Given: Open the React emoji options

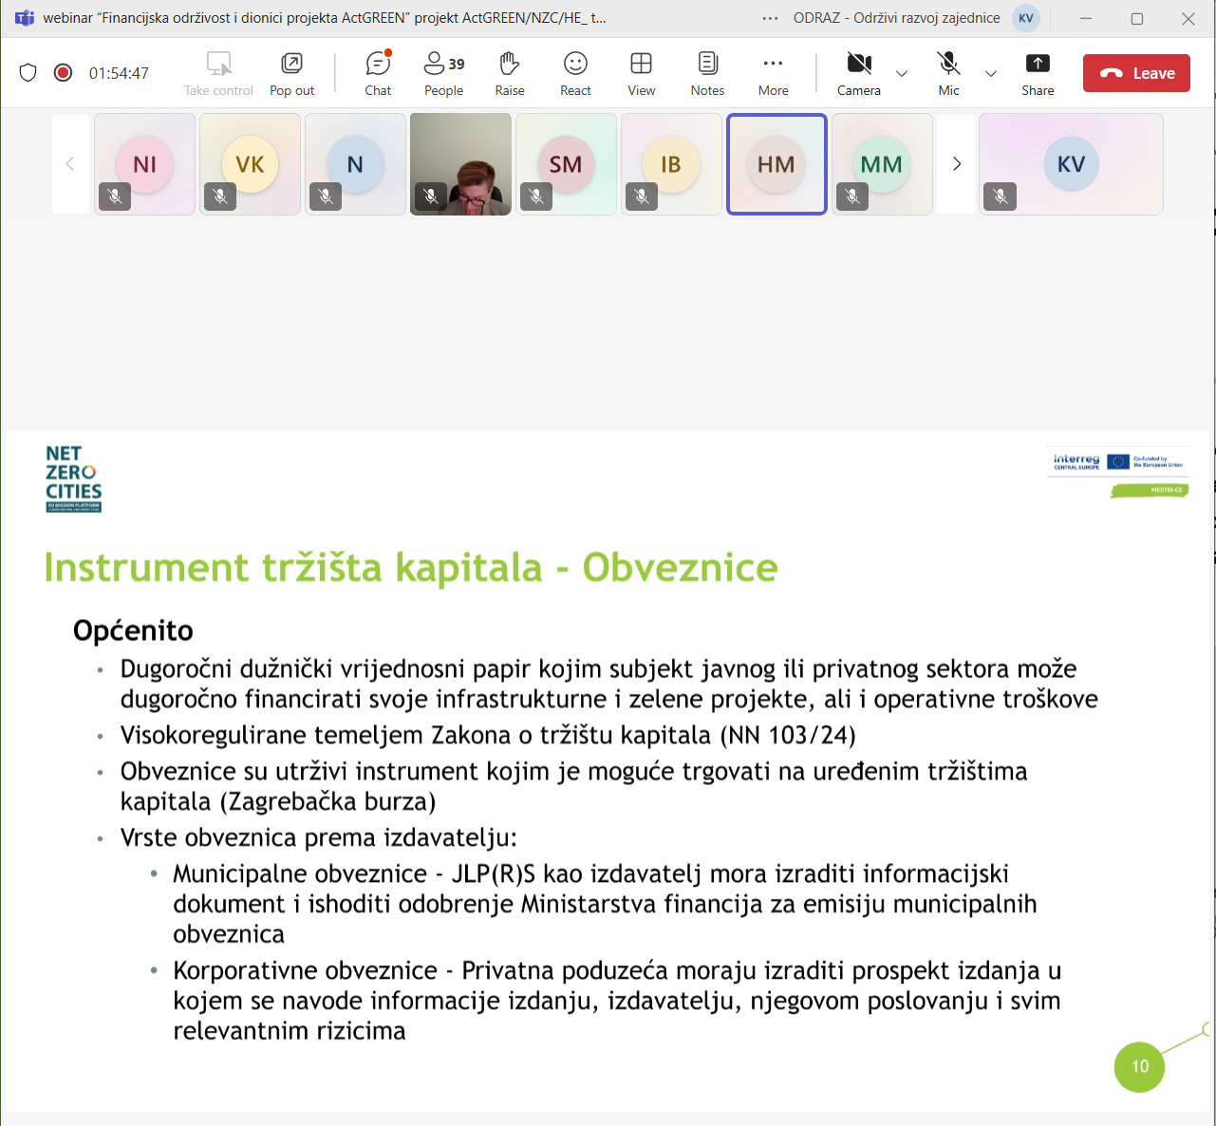Looking at the screenshot, I should [575, 73].
